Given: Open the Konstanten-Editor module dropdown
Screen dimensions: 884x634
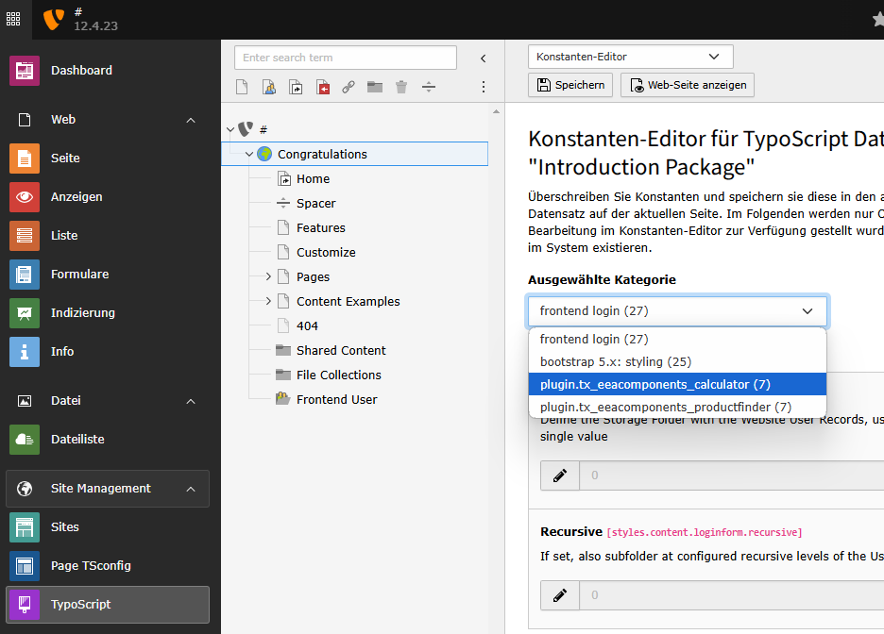Looking at the screenshot, I should [x=630, y=57].
